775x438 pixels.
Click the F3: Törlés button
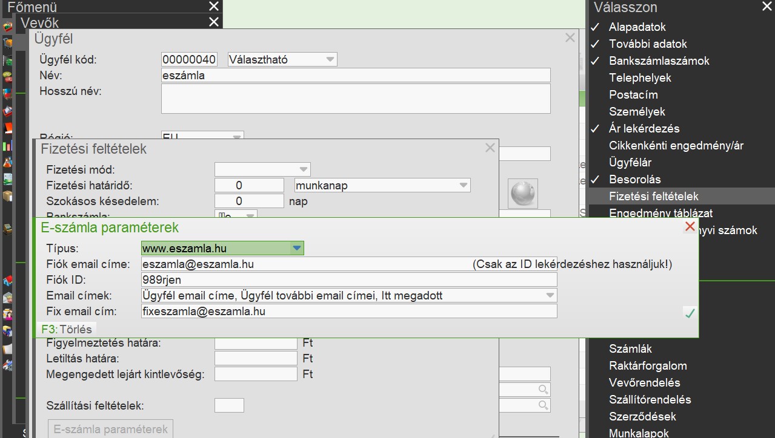pos(67,330)
